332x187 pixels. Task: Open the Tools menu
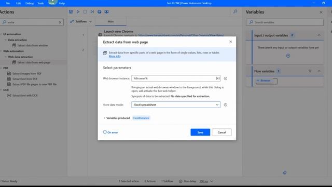(40, 3)
